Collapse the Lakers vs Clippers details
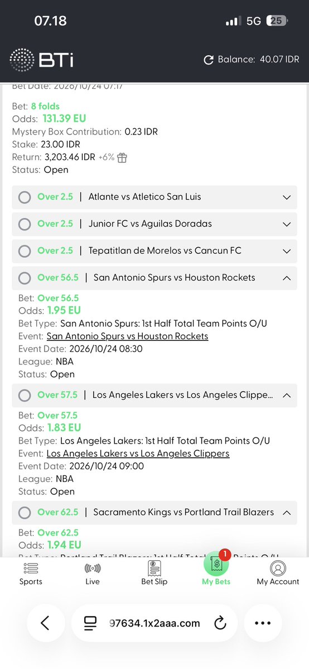Viewport: 309px width, 669px height. click(287, 395)
